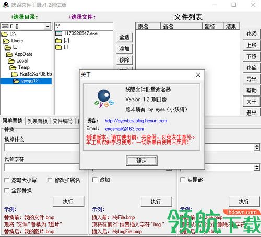Select the Users folder in directory tree
Screen dimensions: 261x237
(x=13, y=41)
